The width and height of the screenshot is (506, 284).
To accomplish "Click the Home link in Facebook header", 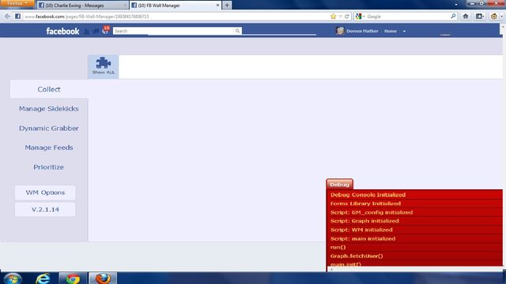I will click(390, 32).
